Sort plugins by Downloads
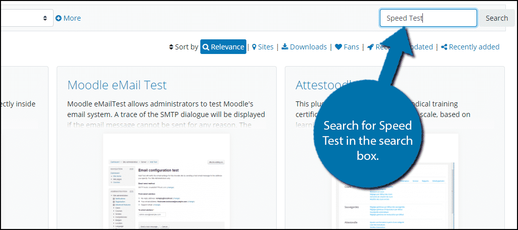 [304, 47]
